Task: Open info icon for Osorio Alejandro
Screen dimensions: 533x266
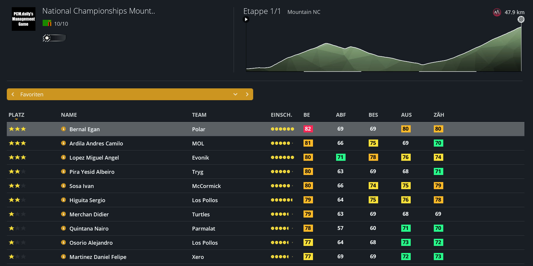Action: click(x=63, y=242)
